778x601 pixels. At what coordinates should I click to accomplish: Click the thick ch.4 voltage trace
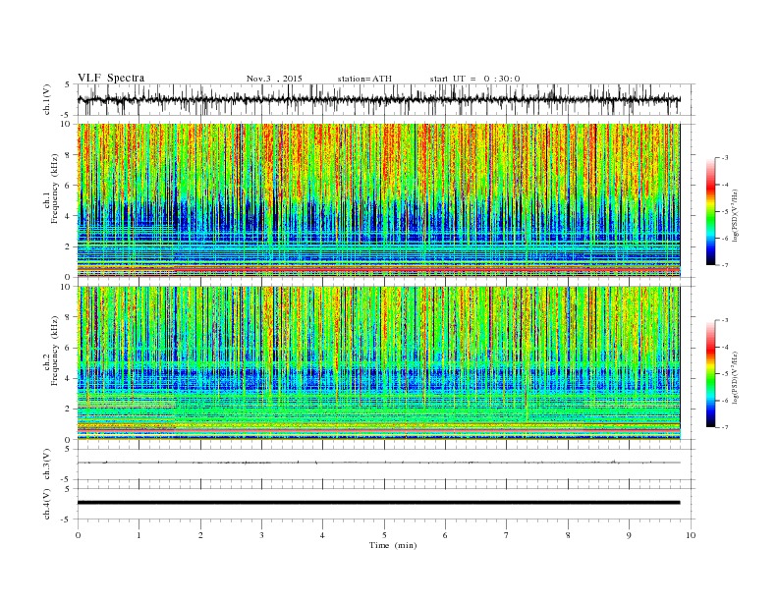click(x=378, y=503)
